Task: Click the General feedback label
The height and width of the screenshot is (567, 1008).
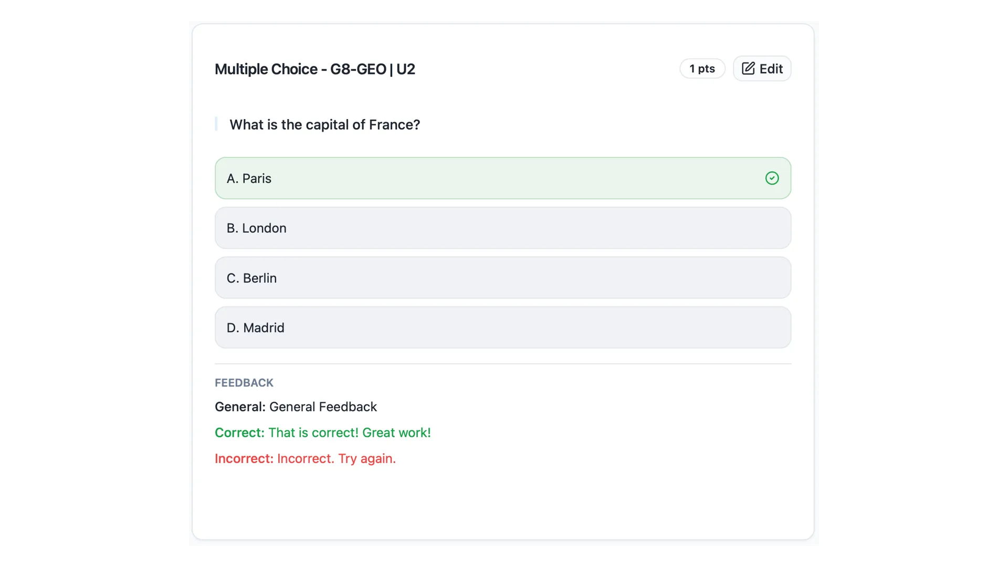Action: (x=239, y=406)
